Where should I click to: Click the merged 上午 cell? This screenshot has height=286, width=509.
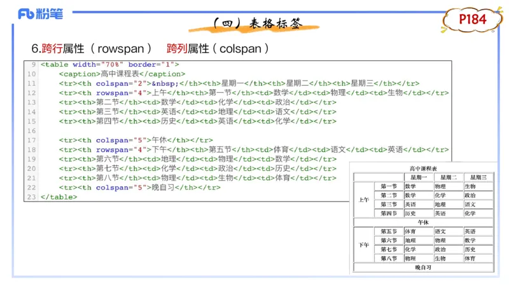[x=364, y=200]
